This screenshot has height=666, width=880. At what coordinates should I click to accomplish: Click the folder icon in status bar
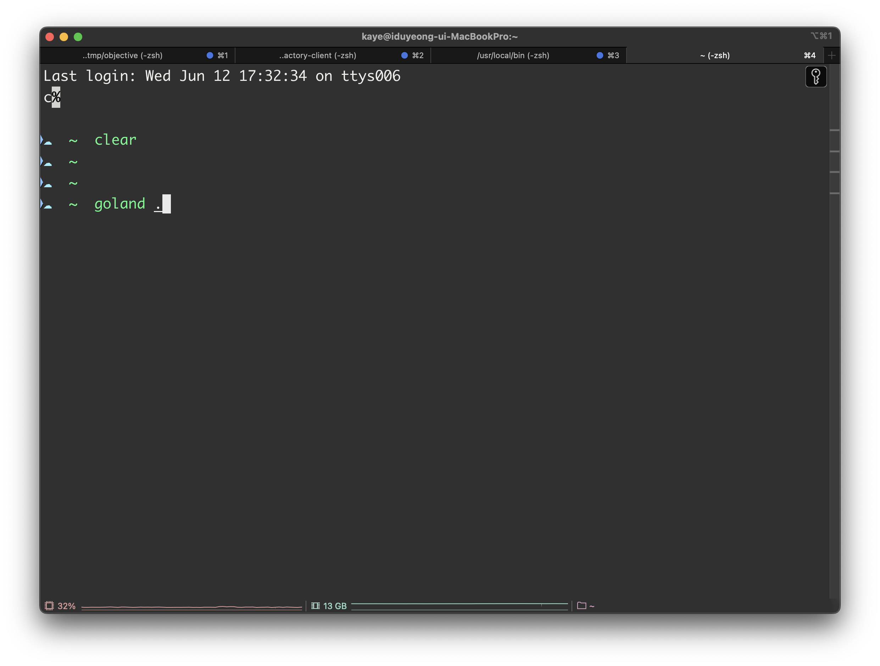point(581,605)
